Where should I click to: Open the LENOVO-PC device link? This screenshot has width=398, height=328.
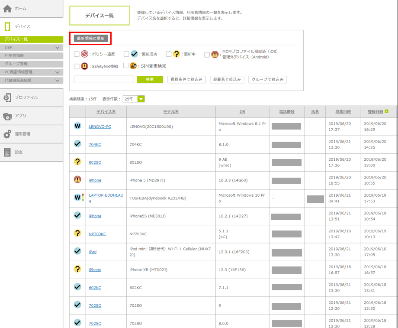click(100, 127)
